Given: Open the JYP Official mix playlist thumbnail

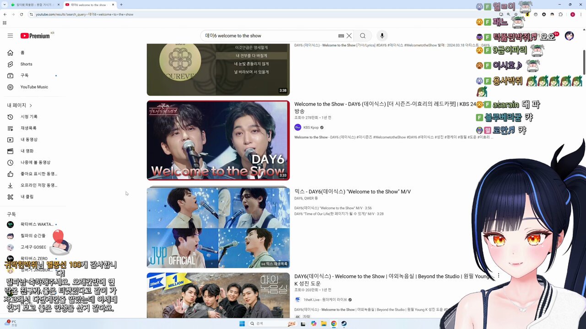Looking at the screenshot, I should pos(218,228).
